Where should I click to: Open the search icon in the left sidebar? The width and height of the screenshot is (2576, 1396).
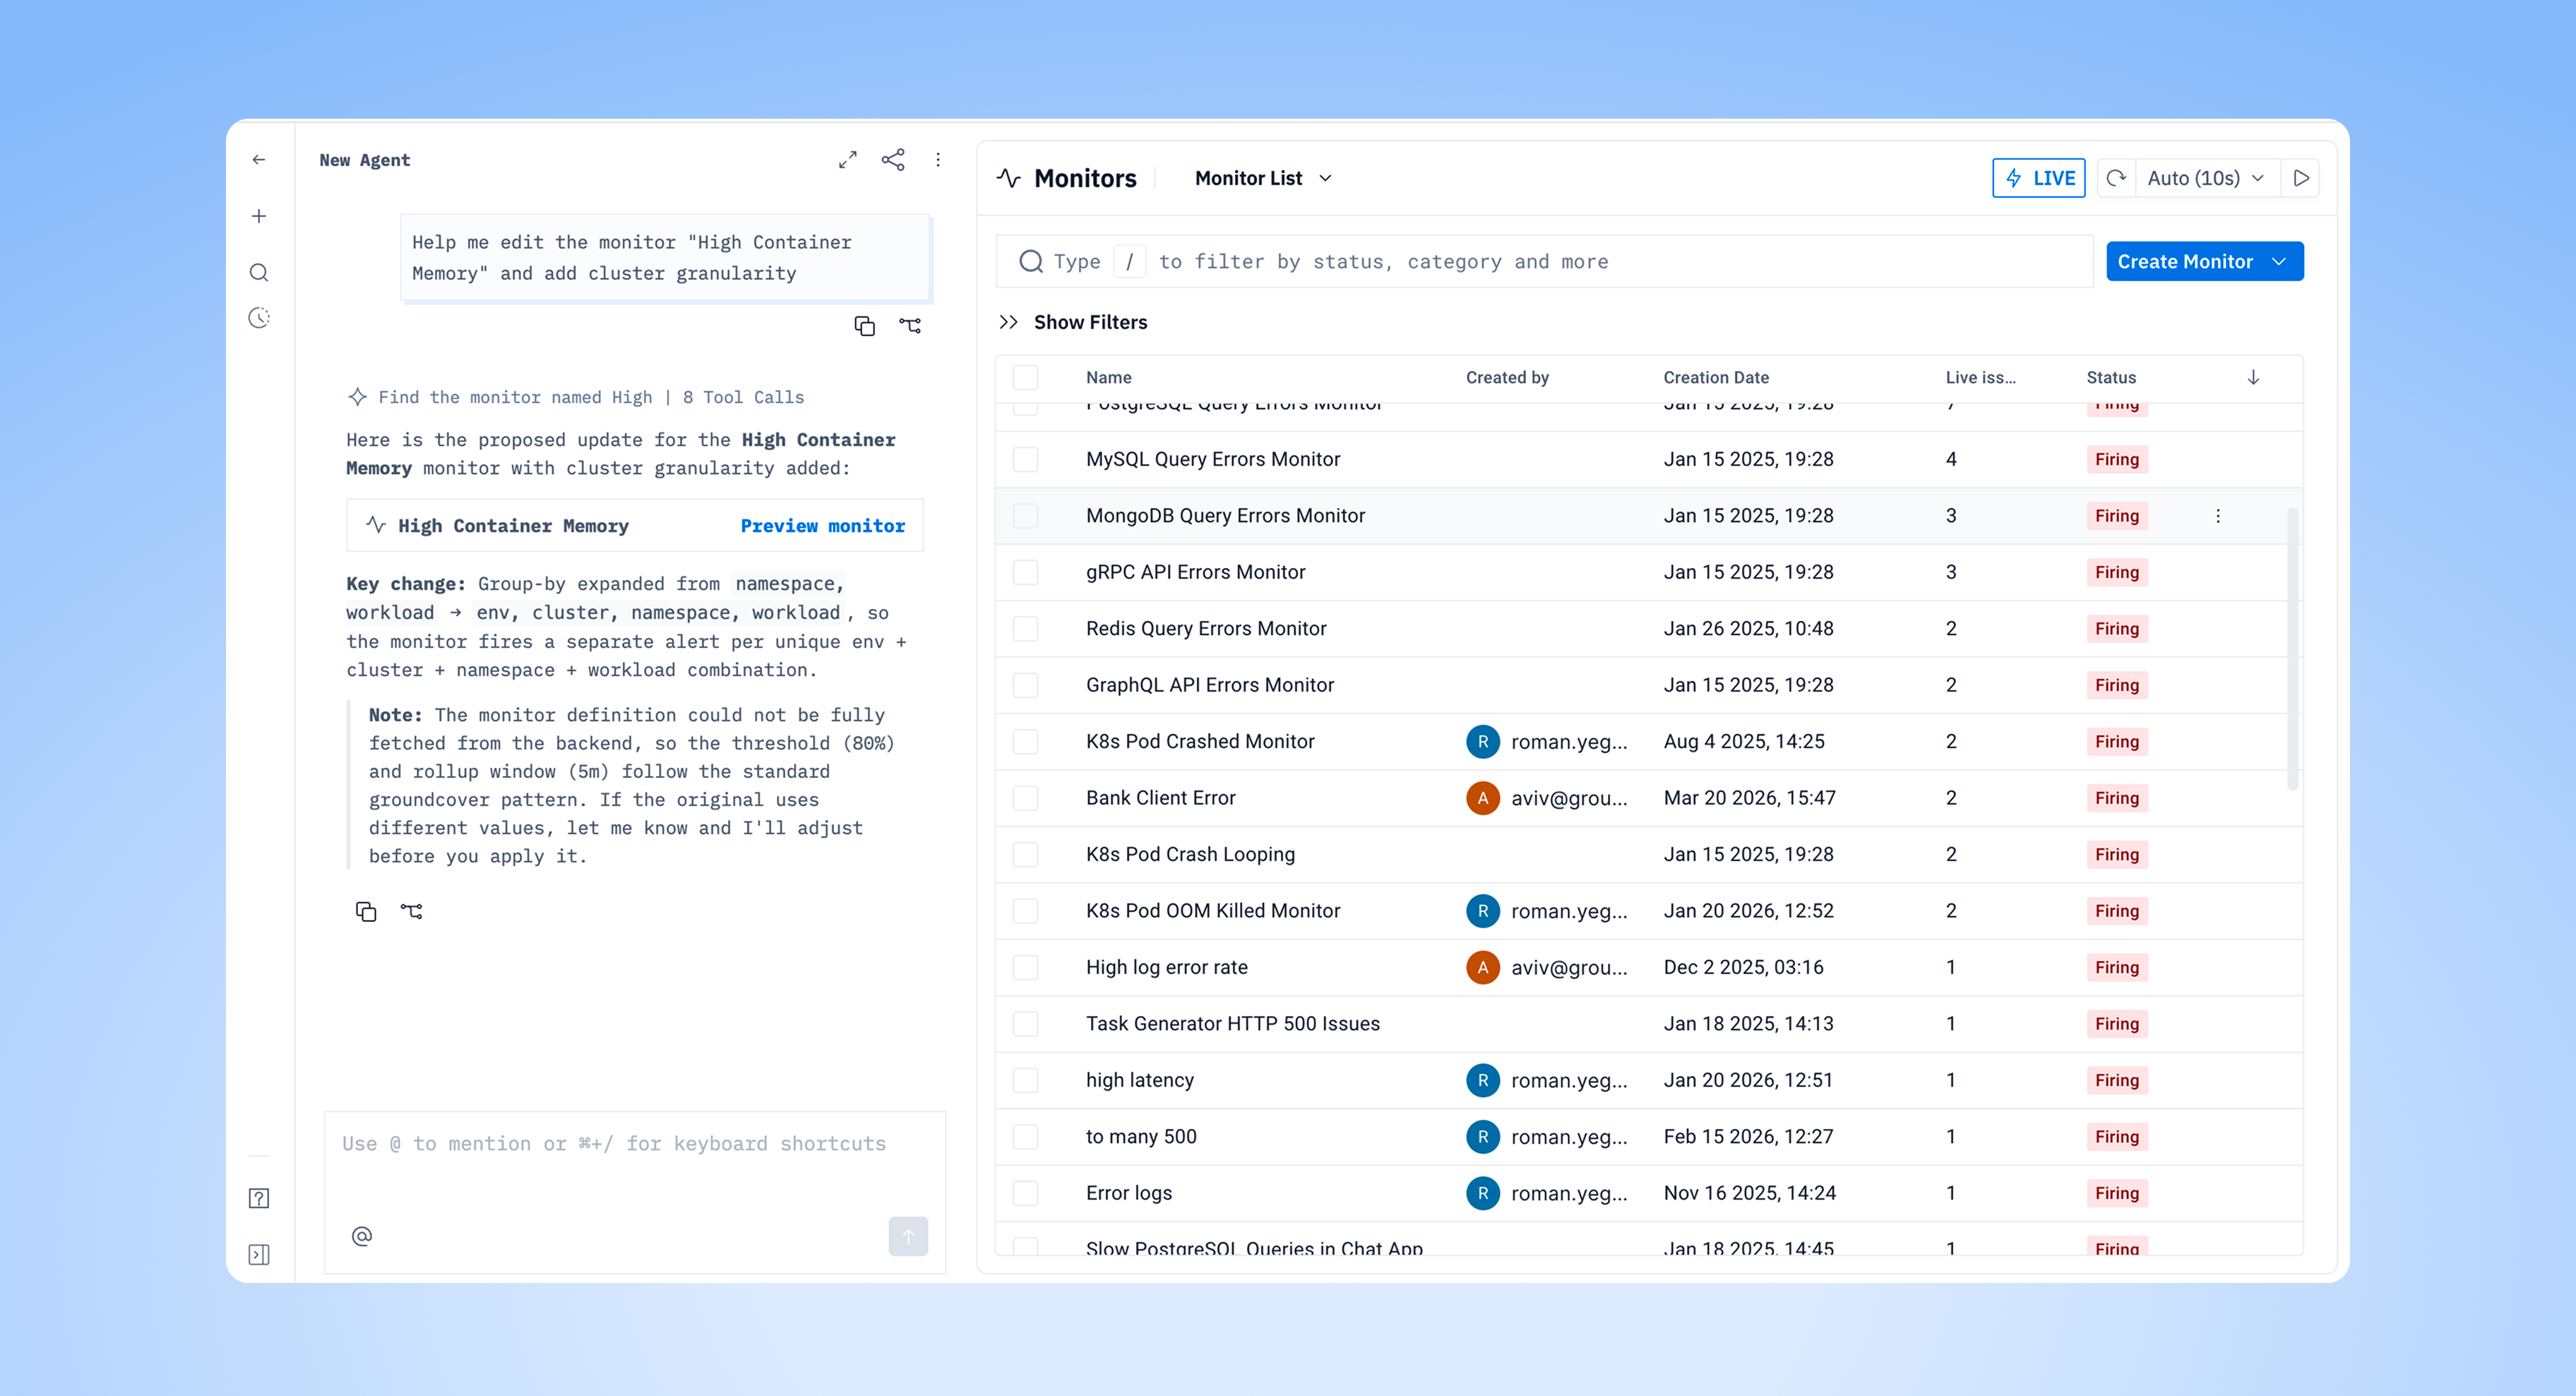point(259,272)
